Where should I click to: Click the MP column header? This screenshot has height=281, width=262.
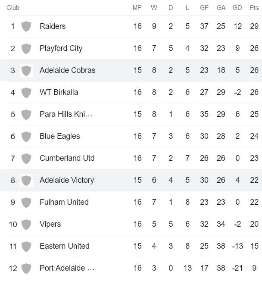point(137,8)
